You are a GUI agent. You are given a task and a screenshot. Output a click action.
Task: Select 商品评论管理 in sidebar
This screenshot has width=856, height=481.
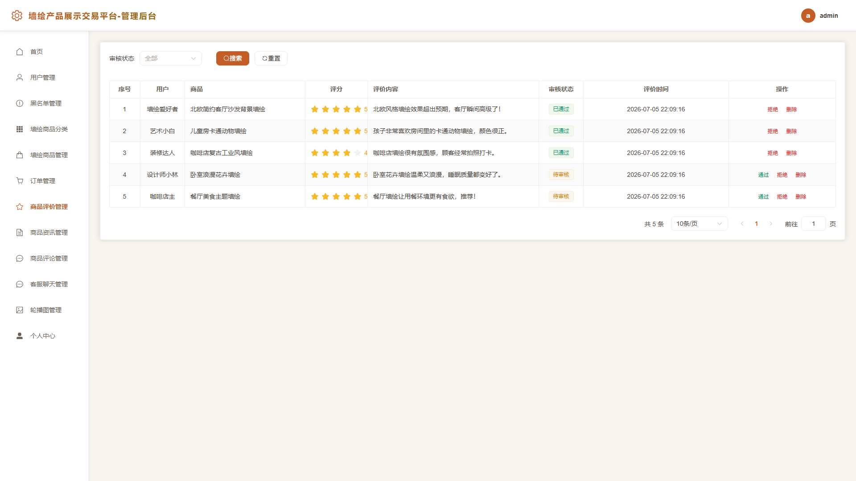coord(44,258)
